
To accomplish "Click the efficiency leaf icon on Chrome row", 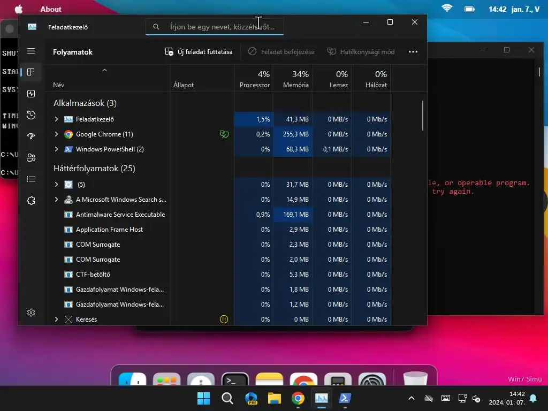I will (224, 134).
